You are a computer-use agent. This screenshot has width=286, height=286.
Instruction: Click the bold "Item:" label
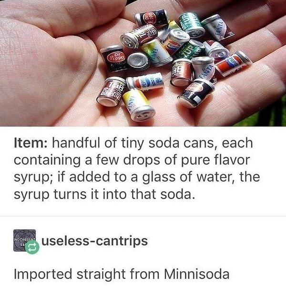pyautogui.click(x=31, y=143)
